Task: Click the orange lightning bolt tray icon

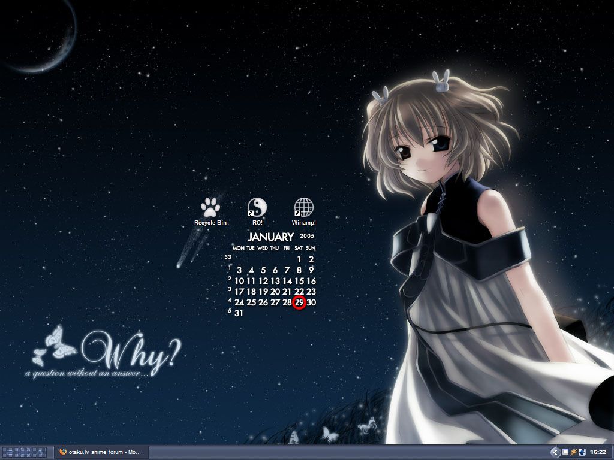Action: pos(574,452)
